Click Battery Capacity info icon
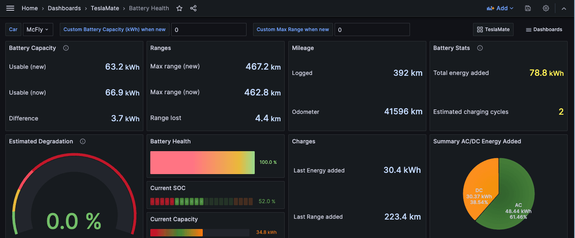 point(66,48)
